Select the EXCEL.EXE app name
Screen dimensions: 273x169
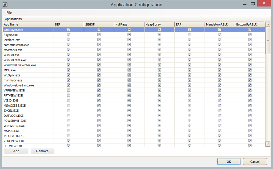click(x=11, y=111)
